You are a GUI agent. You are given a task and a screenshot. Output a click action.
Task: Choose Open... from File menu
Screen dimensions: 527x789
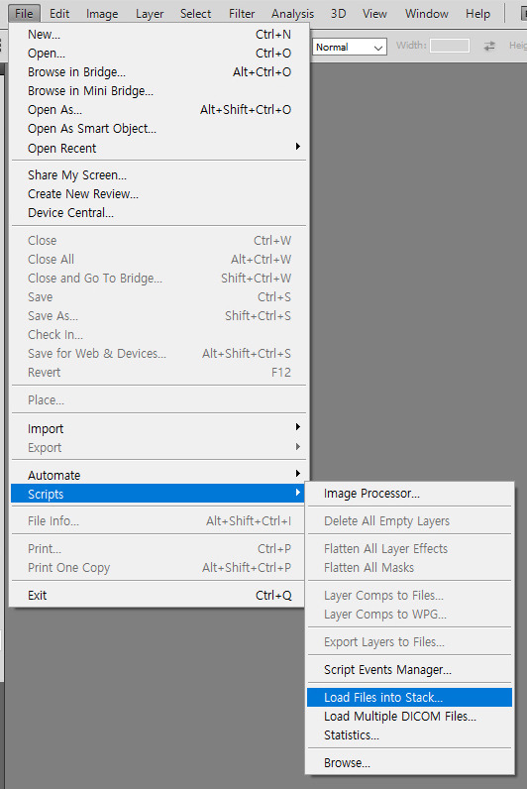[x=158, y=54]
